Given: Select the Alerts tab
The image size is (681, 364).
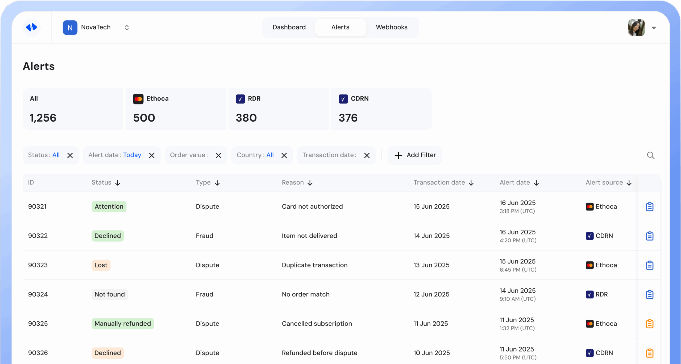Looking at the screenshot, I should tap(340, 27).
